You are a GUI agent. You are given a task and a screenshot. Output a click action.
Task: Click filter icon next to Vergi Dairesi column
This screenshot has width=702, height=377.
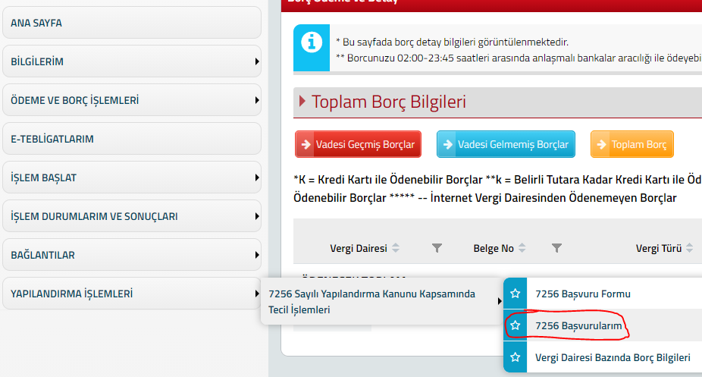437,248
